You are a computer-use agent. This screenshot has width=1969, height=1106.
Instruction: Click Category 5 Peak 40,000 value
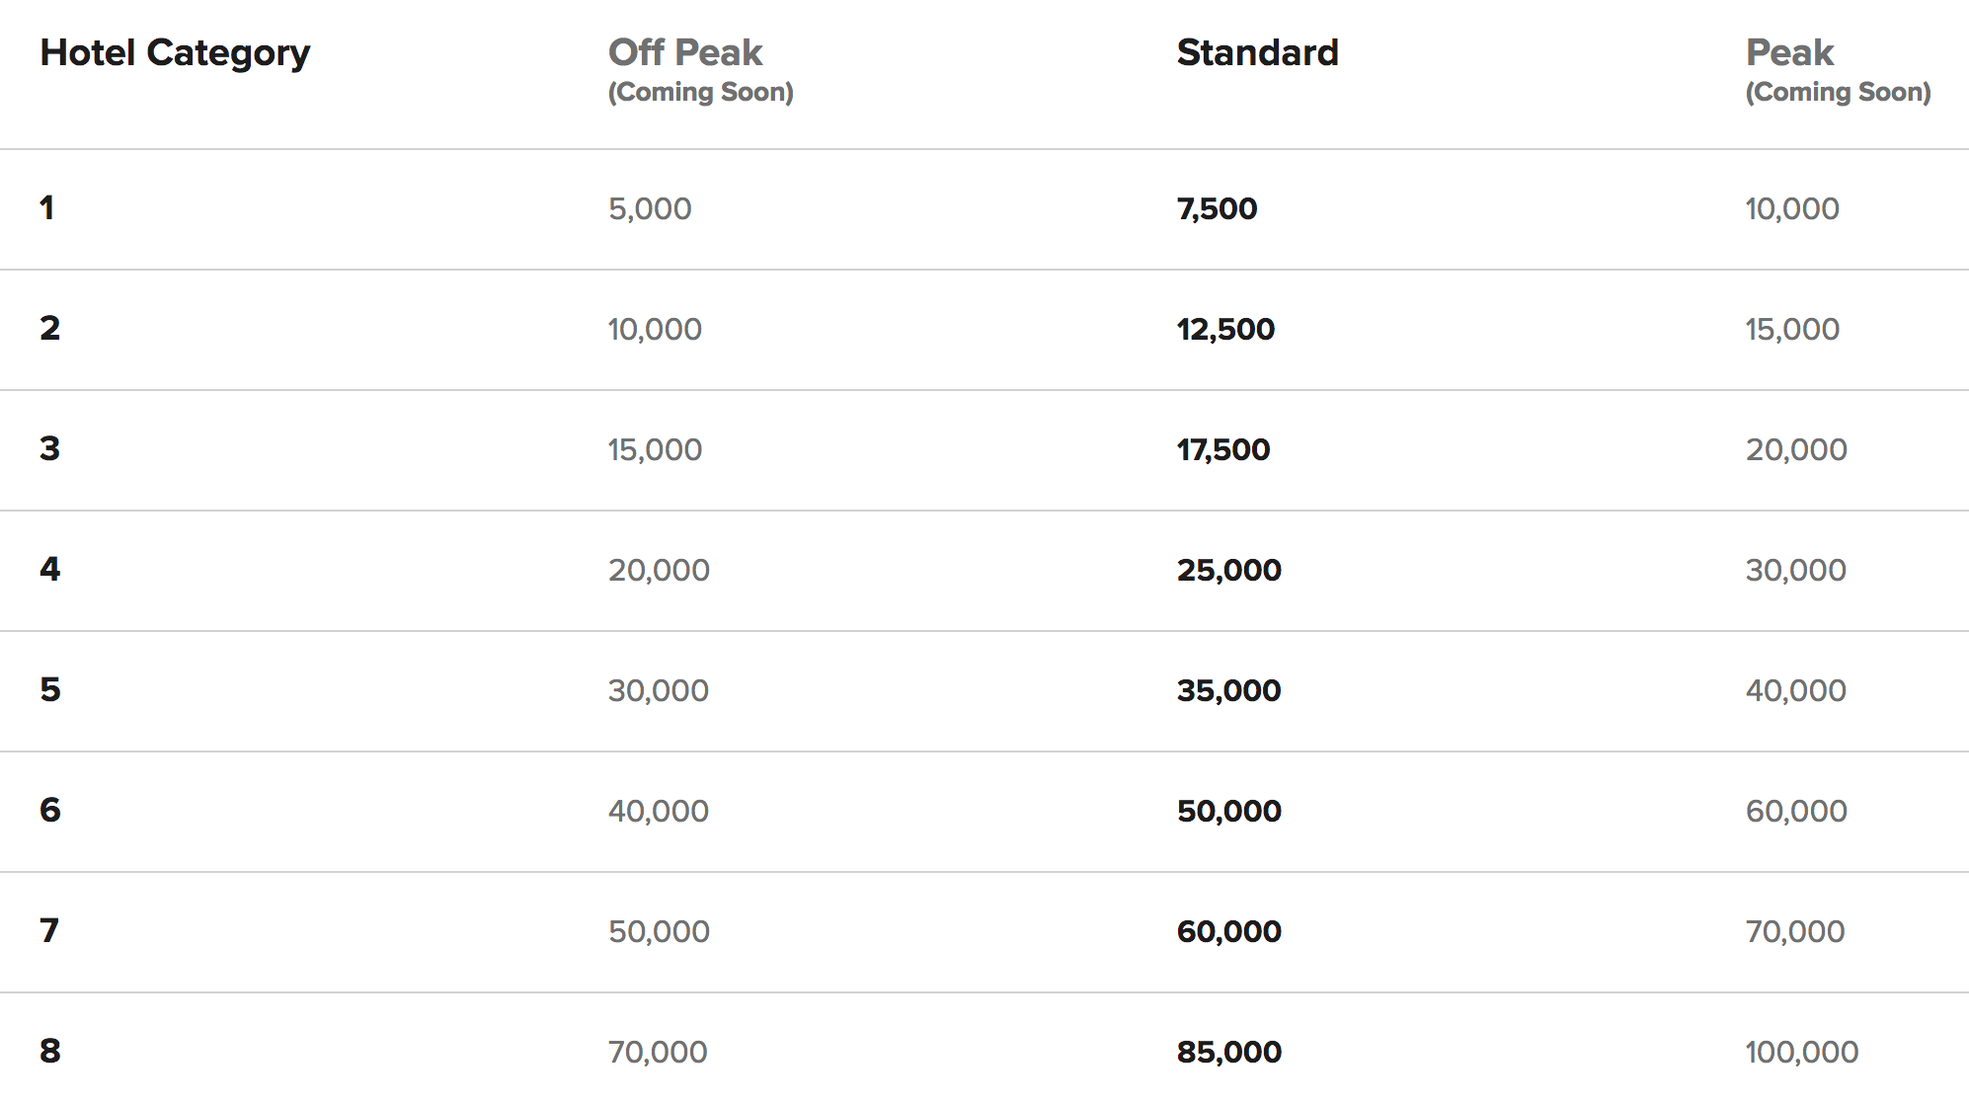pos(1795,691)
